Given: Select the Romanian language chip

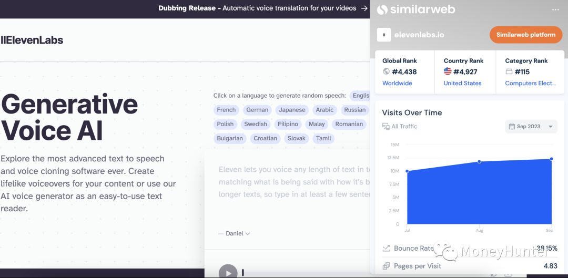Looking at the screenshot, I should 349,124.
